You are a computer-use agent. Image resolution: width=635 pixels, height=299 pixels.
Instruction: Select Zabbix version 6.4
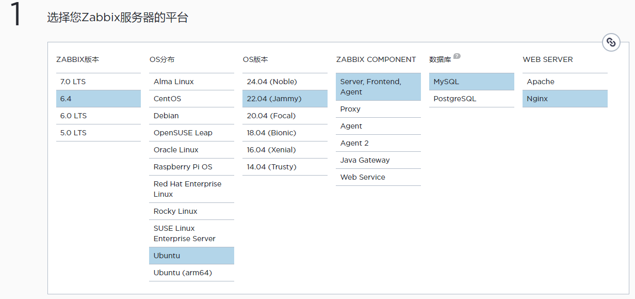tap(99, 99)
